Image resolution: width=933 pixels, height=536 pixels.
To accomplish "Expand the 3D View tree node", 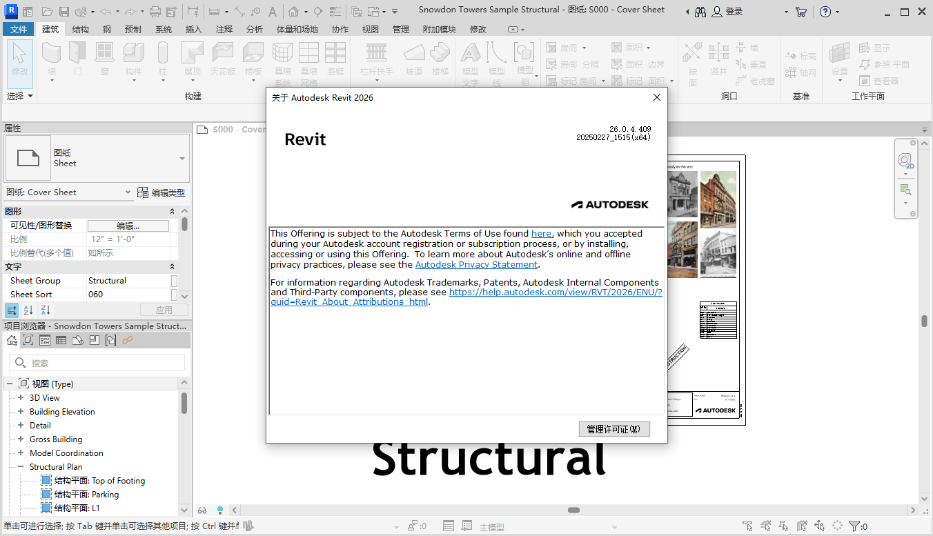I will [x=21, y=398].
